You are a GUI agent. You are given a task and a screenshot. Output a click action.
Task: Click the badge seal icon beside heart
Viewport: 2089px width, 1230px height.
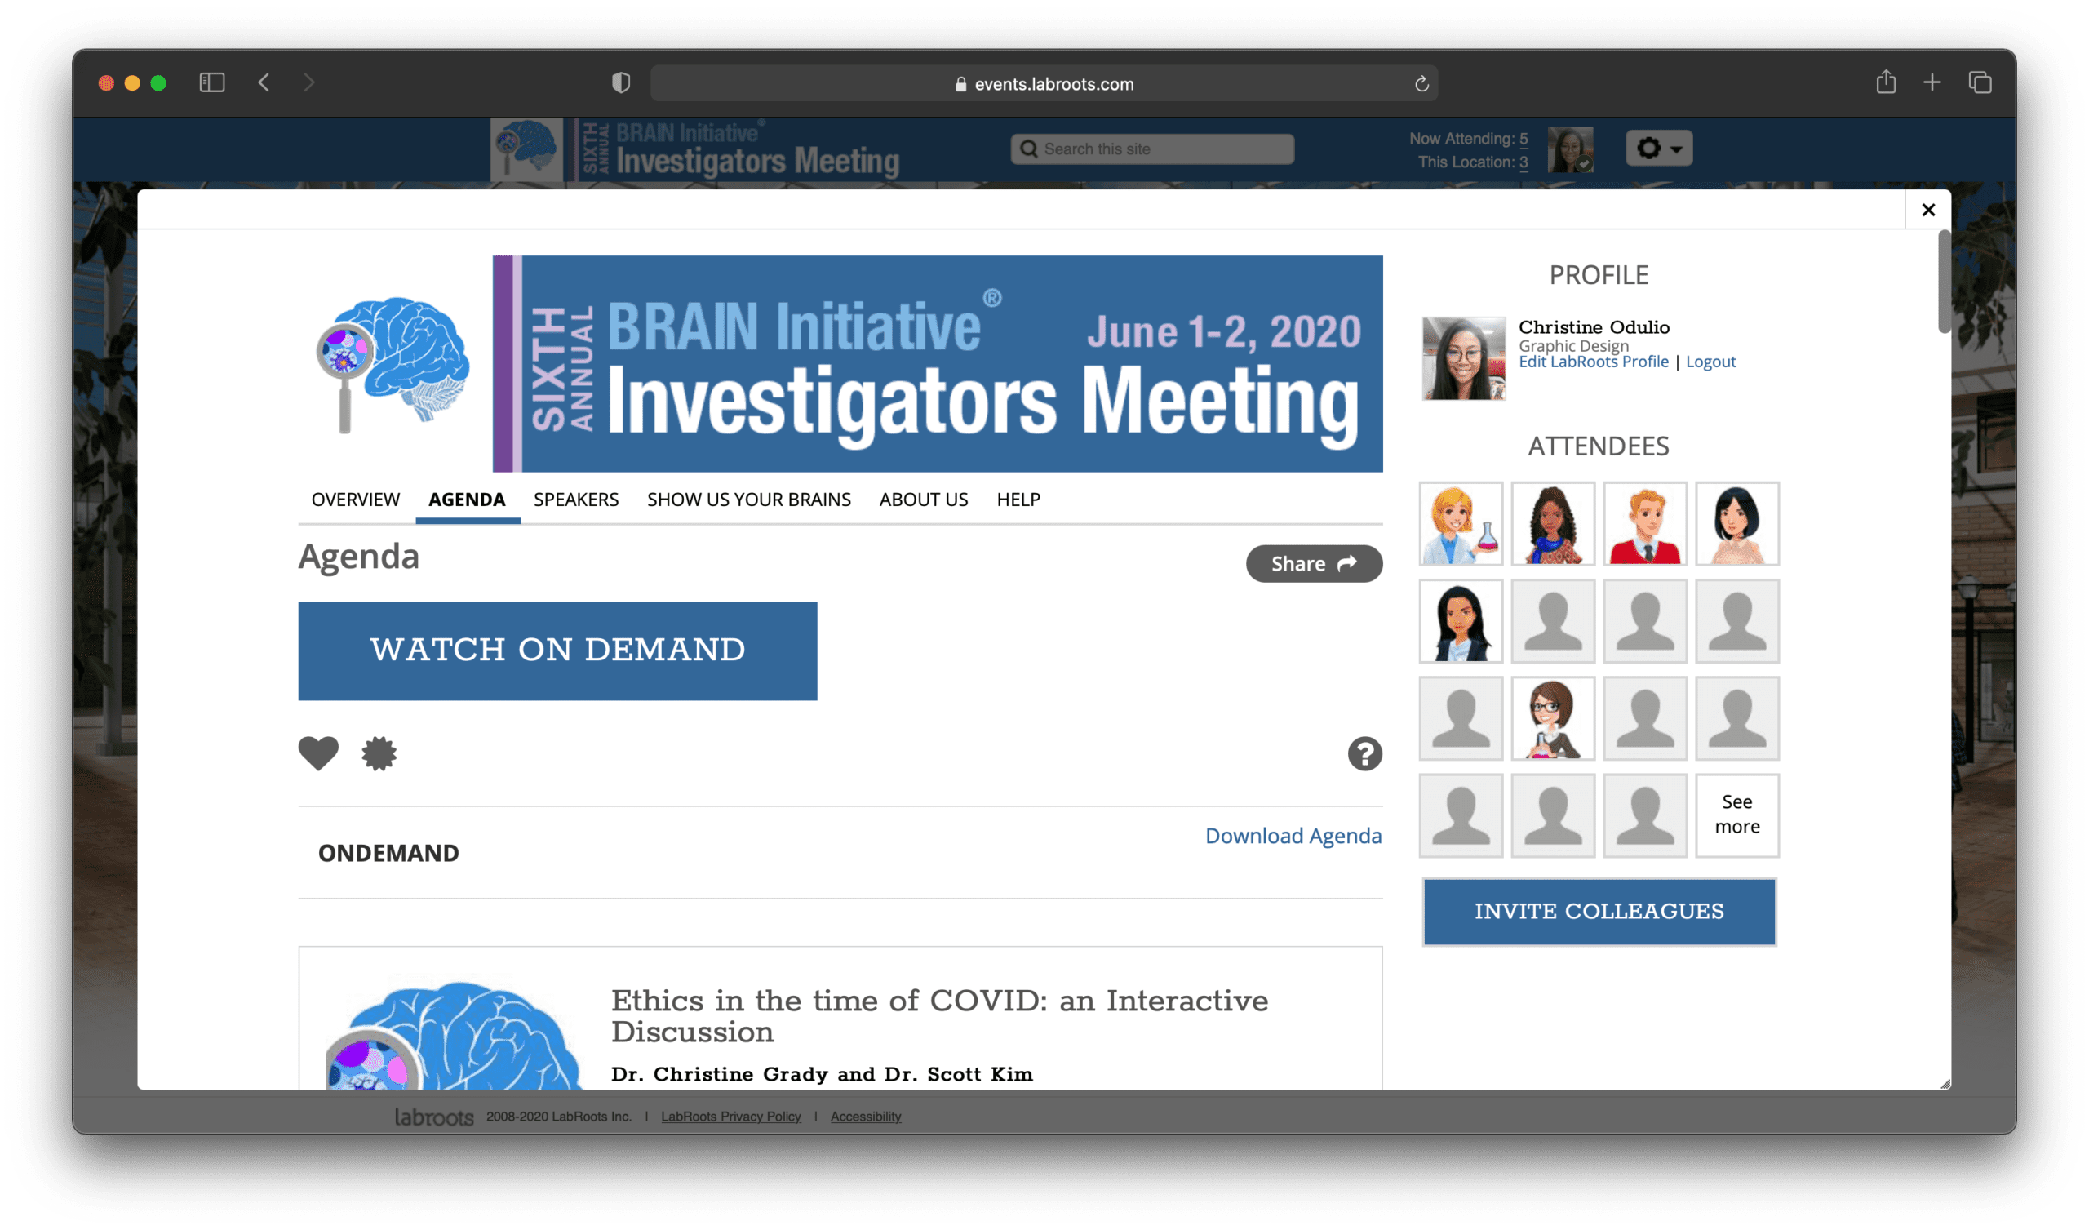pyautogui.click(x=379, y=753)
